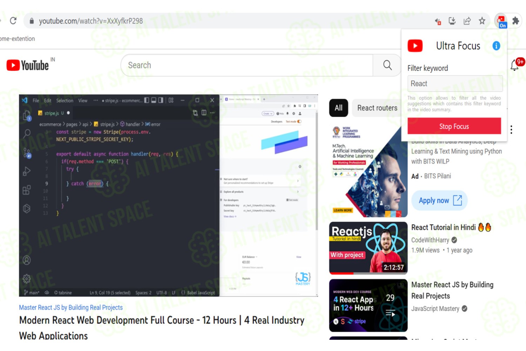Open the React Tutorial in Hindi video title

coord(451,227)
